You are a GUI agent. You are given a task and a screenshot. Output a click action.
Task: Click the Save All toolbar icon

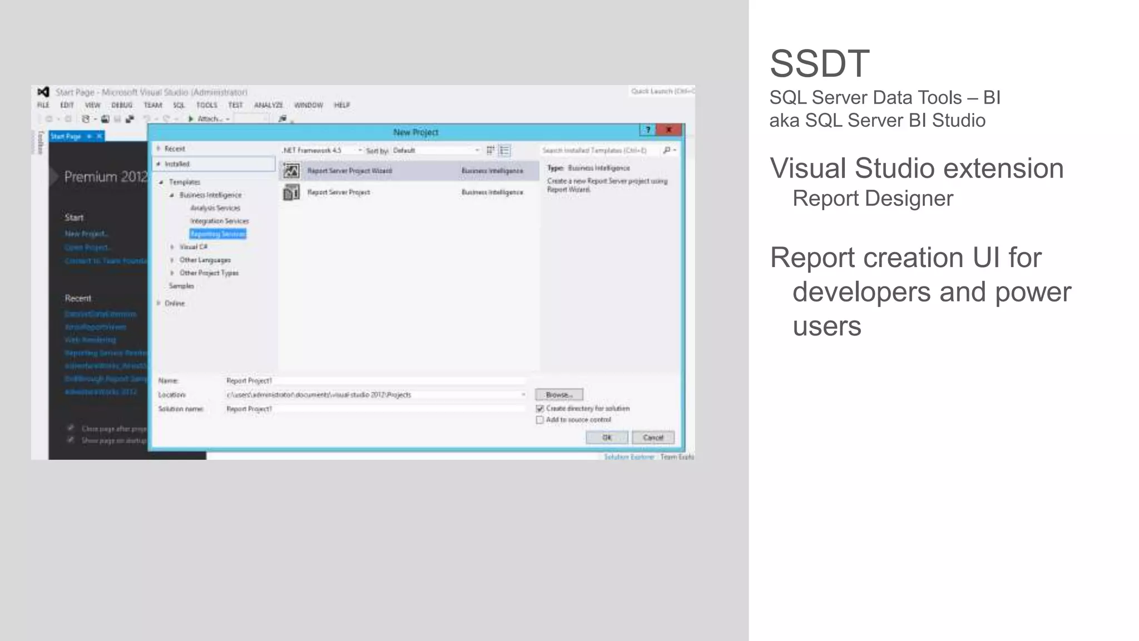130,119
